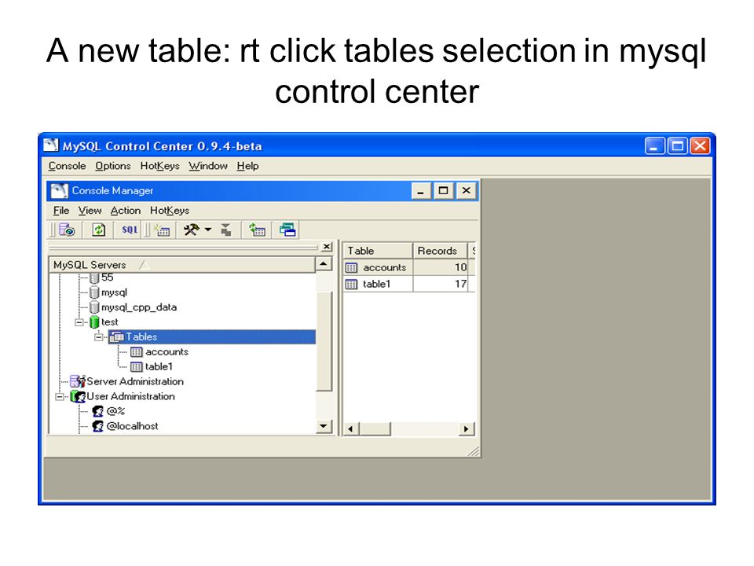Minimize the Console Manager window
This screenshot has width=754, height=566.
click(420, 190)
